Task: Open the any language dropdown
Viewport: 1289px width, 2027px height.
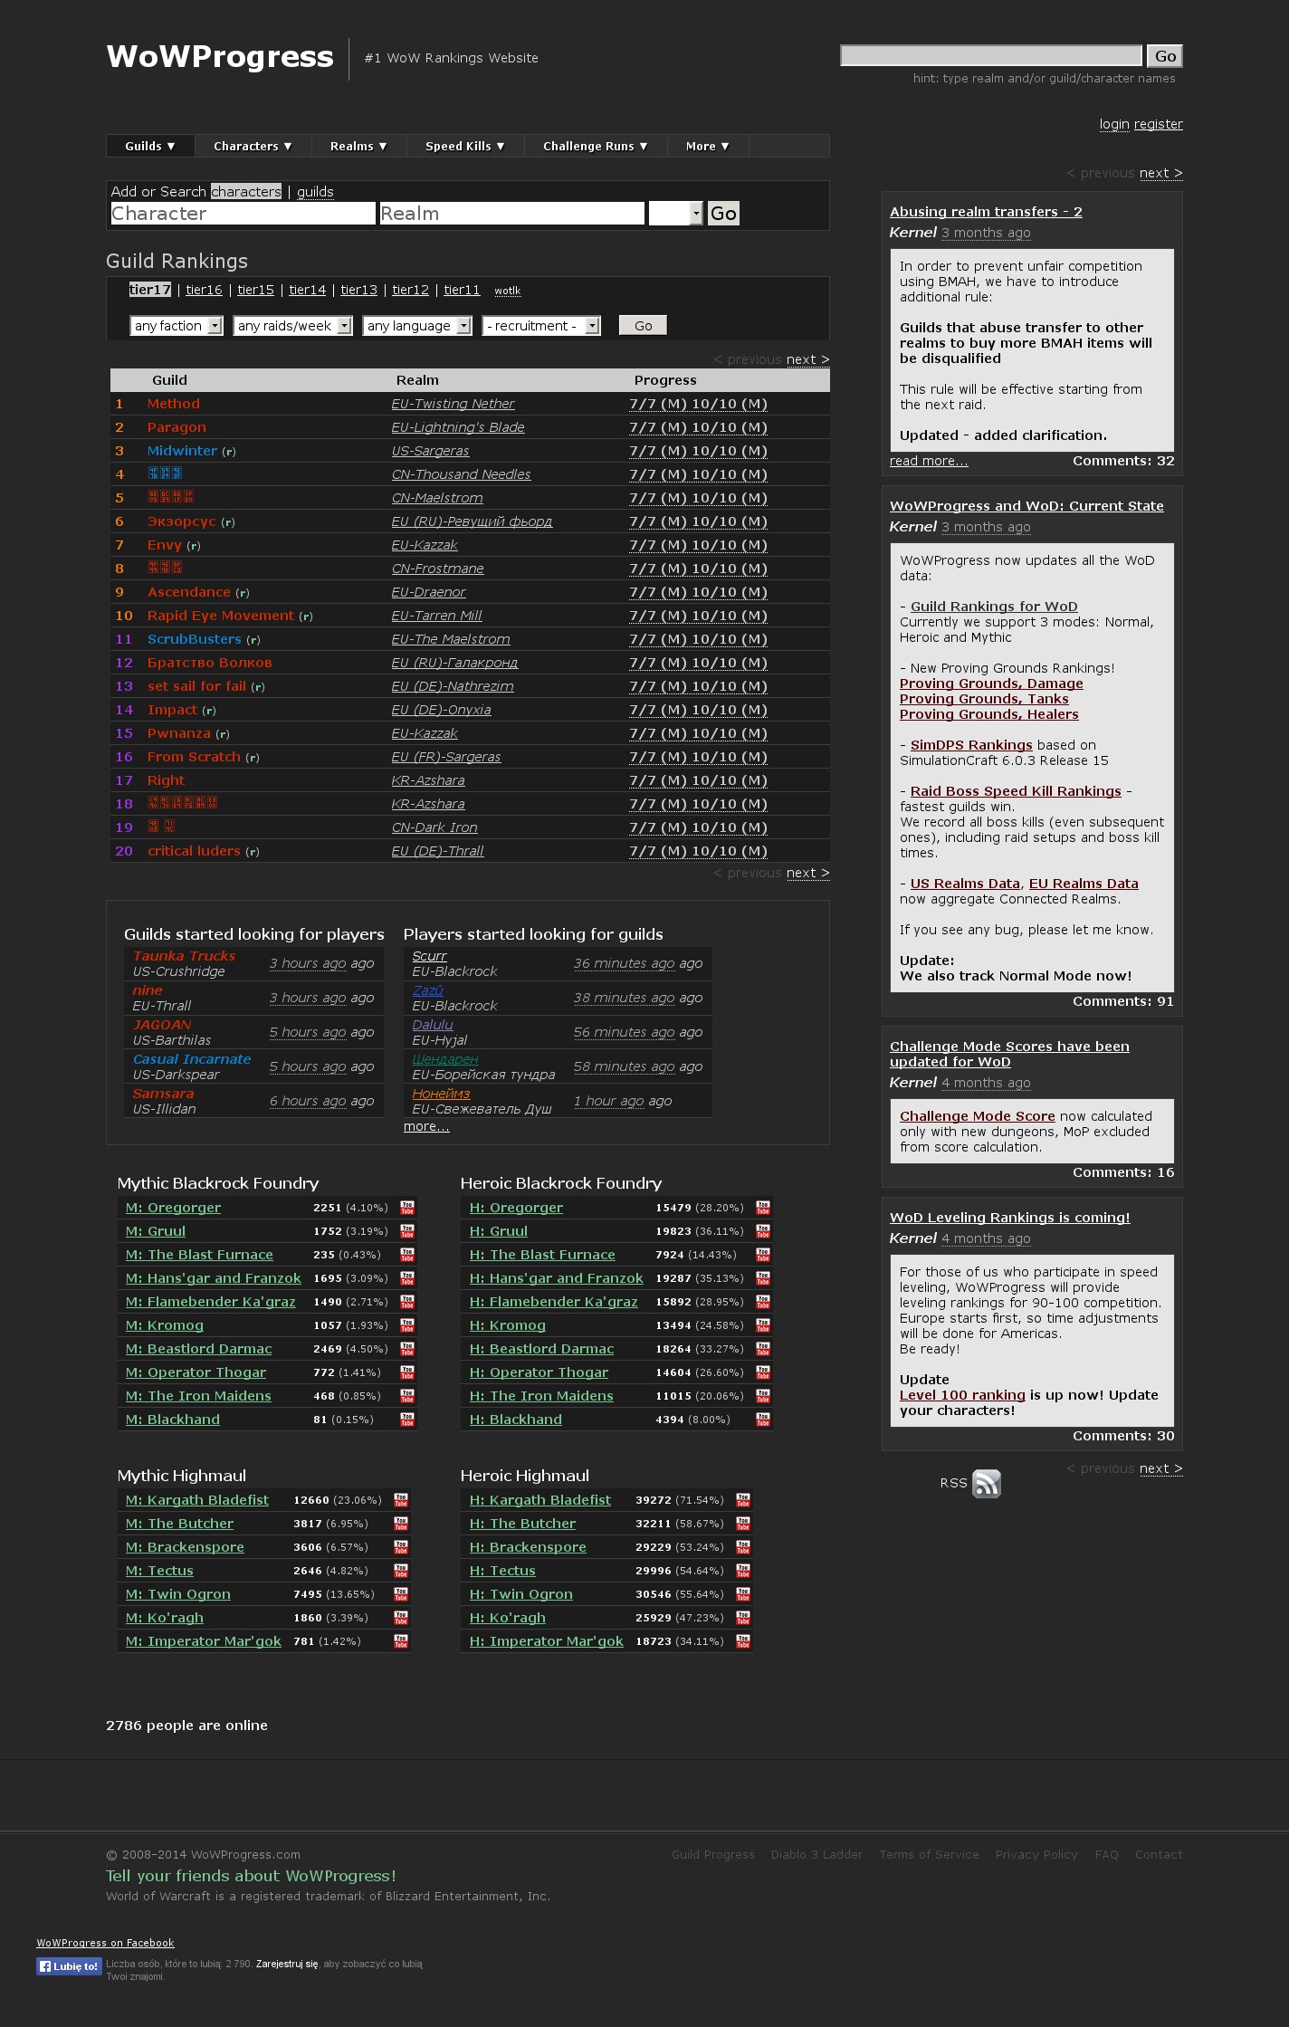Action: click(x=417, y=326)
